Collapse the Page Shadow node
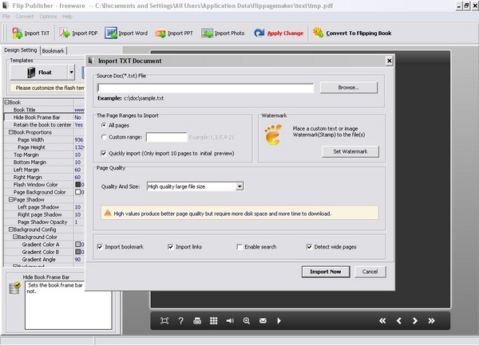Screen dimensions: 479x345 [x=11, y=200]
